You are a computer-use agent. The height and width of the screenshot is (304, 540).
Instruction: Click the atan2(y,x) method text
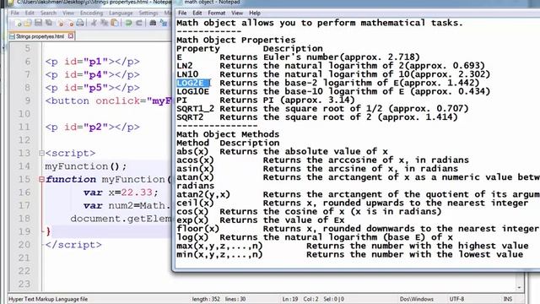pyautogui.click(x=203, y=195)
